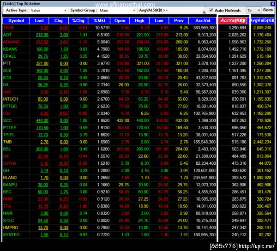Image resolution: width=277 pixels, height=251 pixels.
Task: Select the ADVANC symbol
Action: [x=12, y=42]
